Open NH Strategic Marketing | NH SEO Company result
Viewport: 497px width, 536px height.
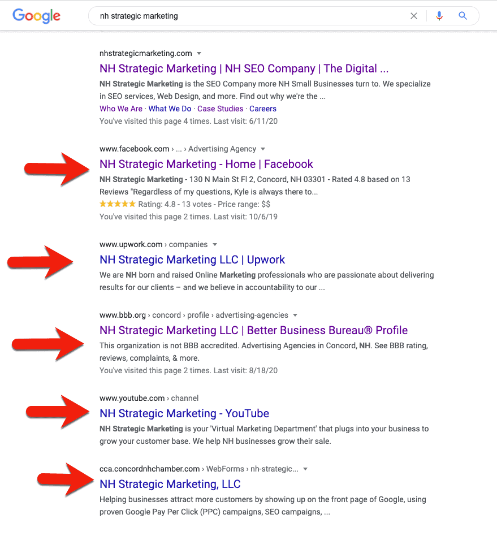coord(244,69)
